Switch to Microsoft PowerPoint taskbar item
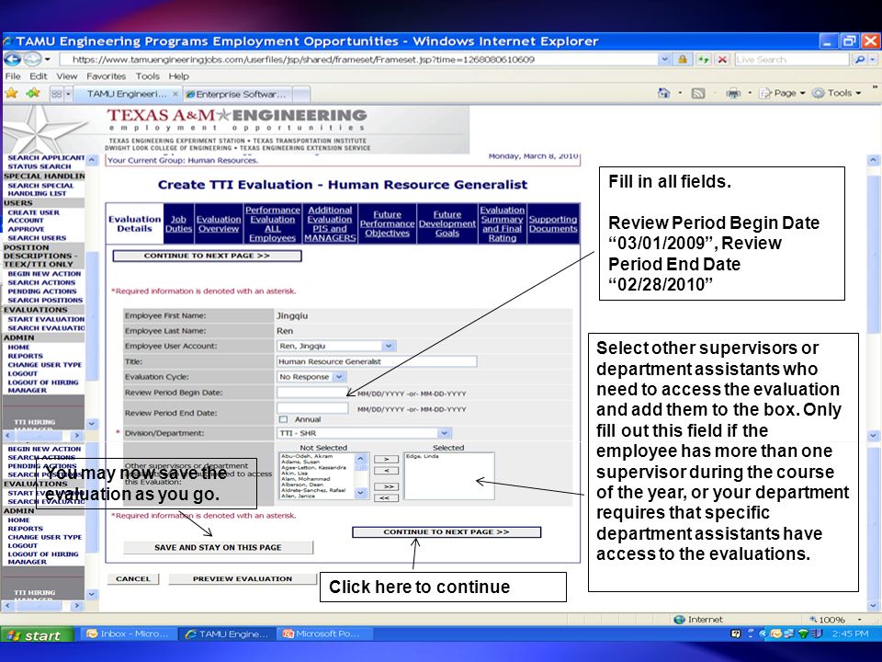The image size is (882, 662). tap(323, 633)
